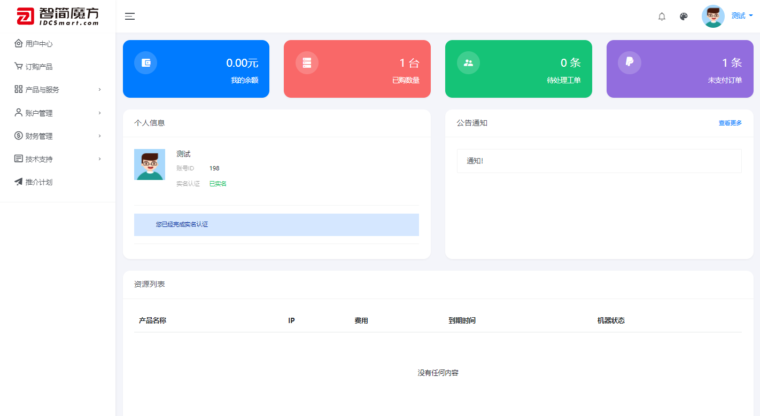Click the 我的余额 label

[x=245, y=80]
